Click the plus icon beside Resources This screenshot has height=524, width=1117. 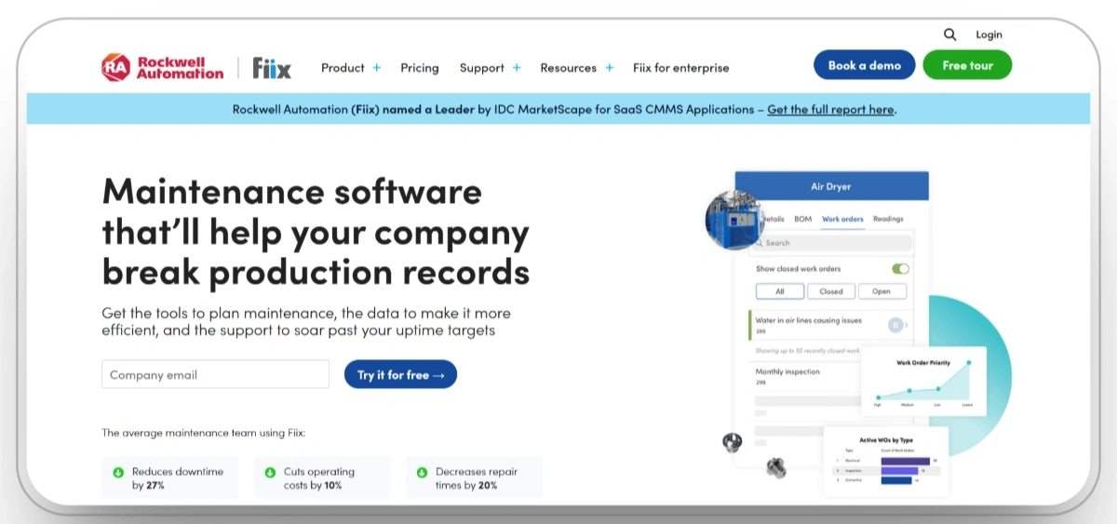pyautogui.click(x=609, y=68)
